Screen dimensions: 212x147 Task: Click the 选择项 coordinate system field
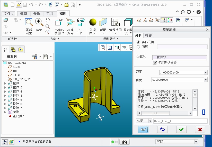pos(179,58)
